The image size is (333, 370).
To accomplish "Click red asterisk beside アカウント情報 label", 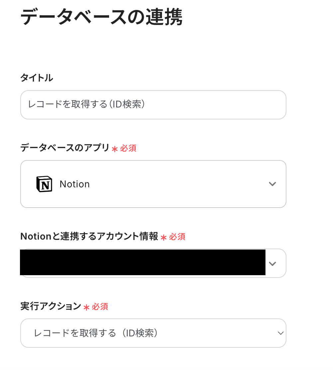I will pos(163,237).
